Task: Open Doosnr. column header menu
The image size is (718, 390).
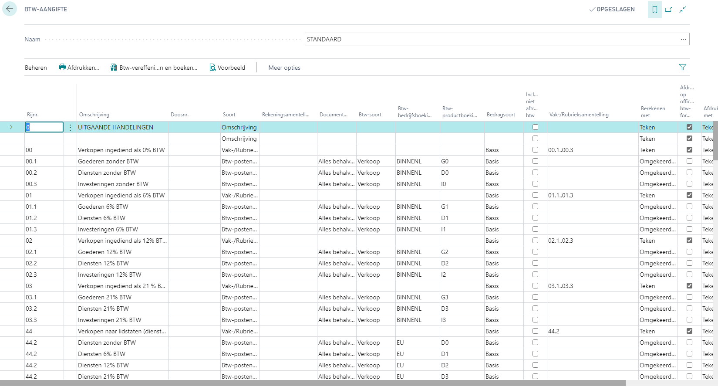Action: pyautogui.click(x=179, y=115)
